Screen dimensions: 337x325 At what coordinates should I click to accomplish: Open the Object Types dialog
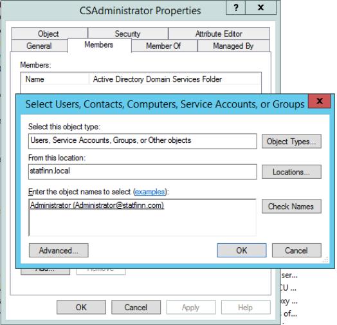291,142
